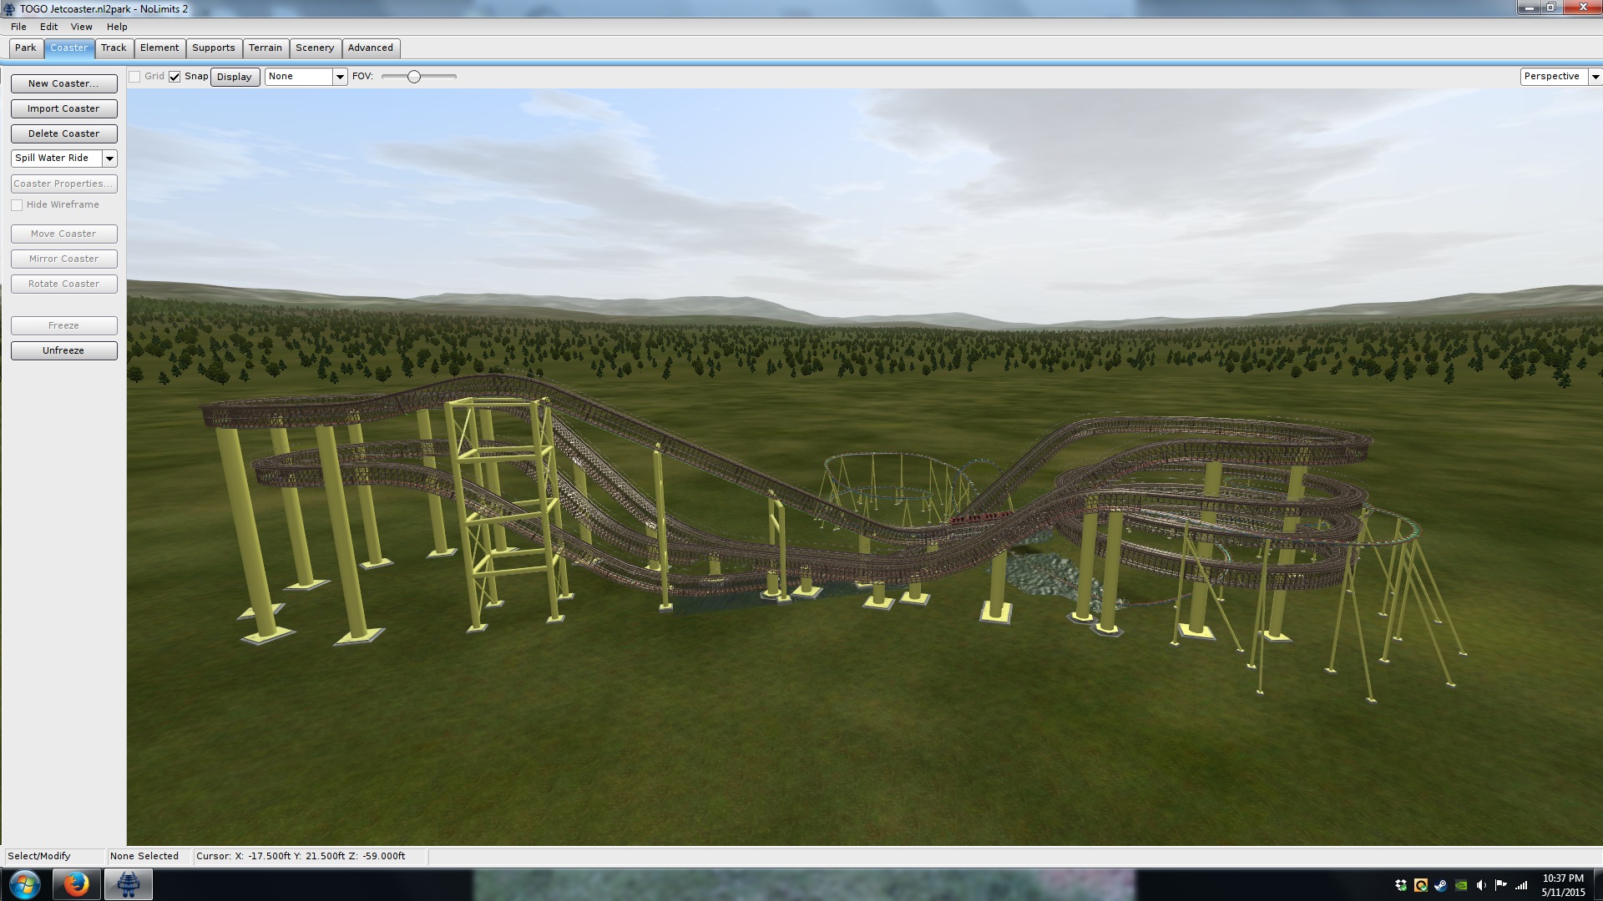The height and width of the screenshot is (901, 1603).
Task: Switch to the Supports tab
Action: (x=213, y=48)
